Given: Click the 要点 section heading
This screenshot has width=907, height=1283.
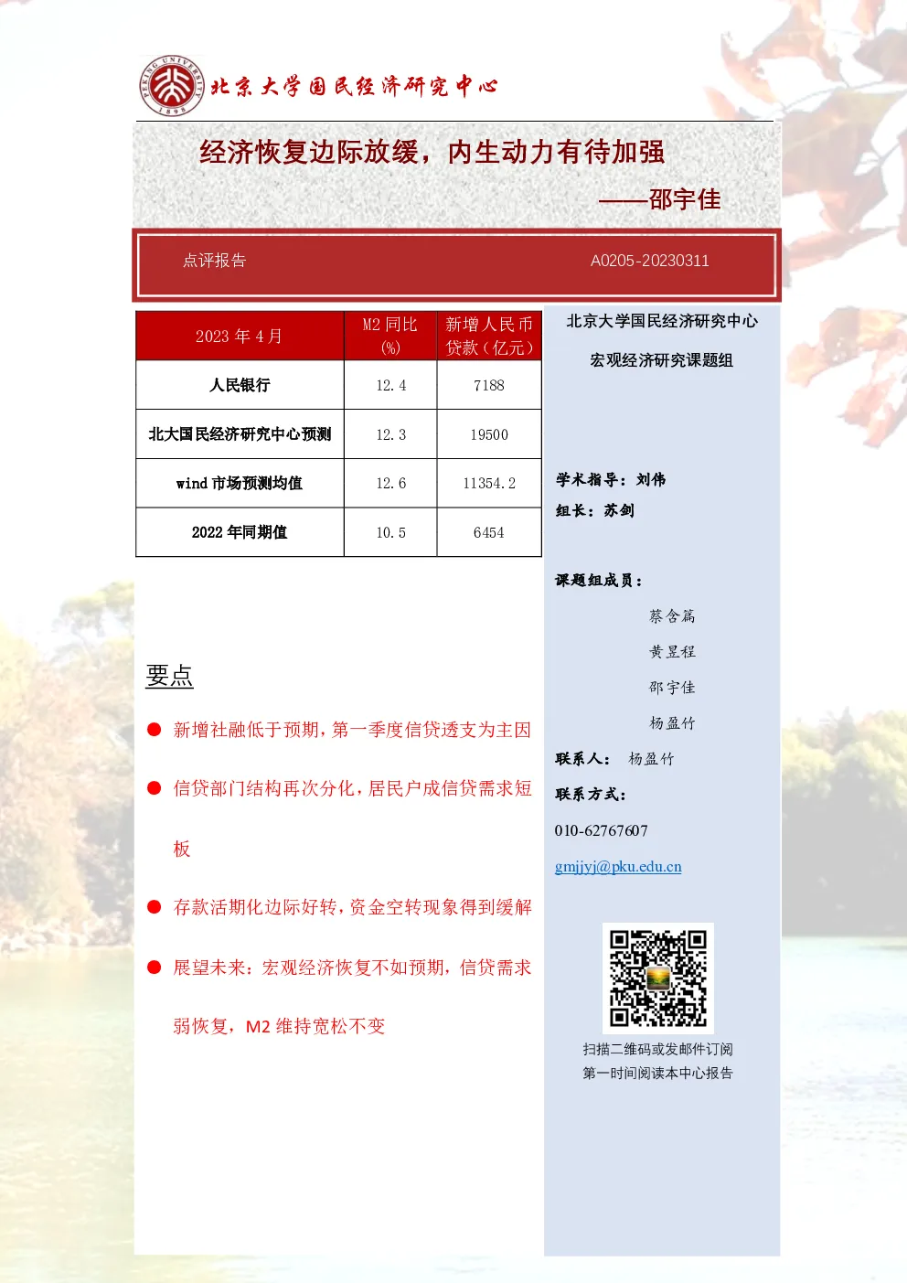Looking at the screenshot, I should tap(169, 676).
